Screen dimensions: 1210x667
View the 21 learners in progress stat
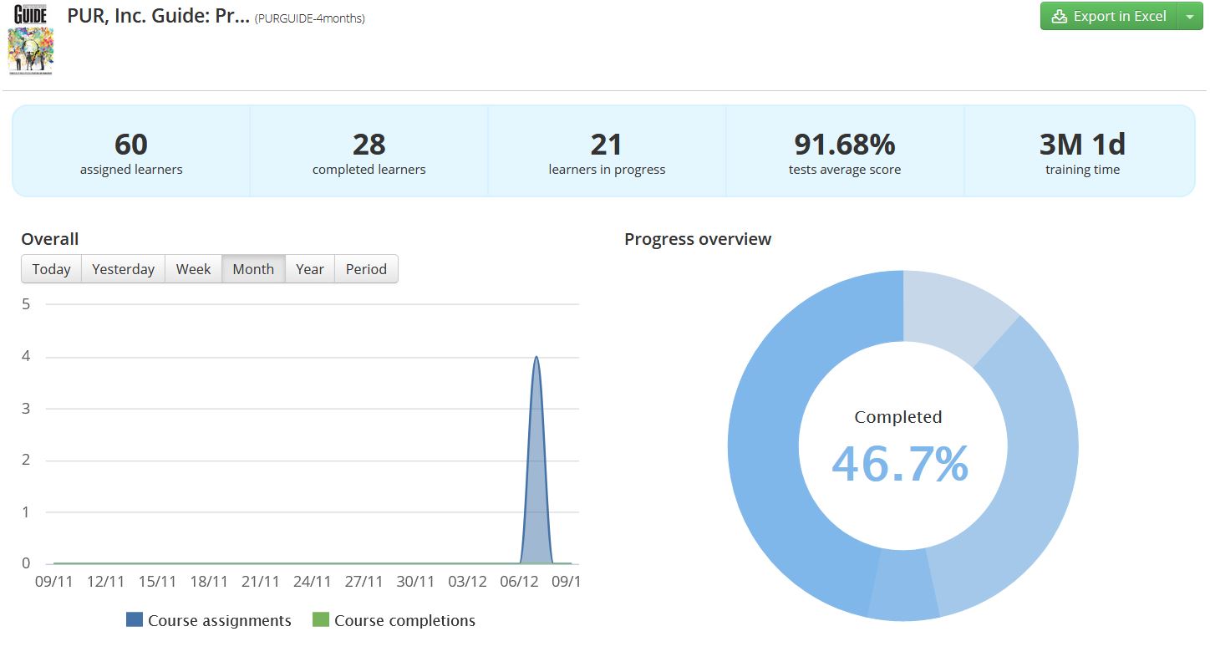607,152
